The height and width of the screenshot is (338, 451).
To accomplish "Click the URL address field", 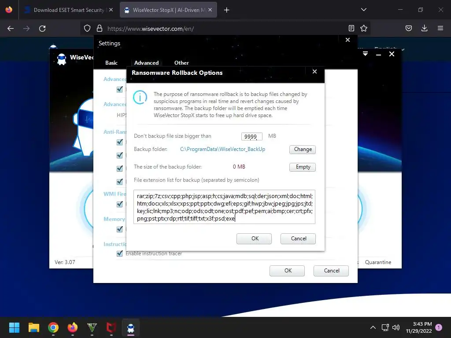I will tap(224, 29).
